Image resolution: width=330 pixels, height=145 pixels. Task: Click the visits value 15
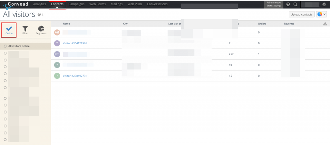tap(230, 76)
